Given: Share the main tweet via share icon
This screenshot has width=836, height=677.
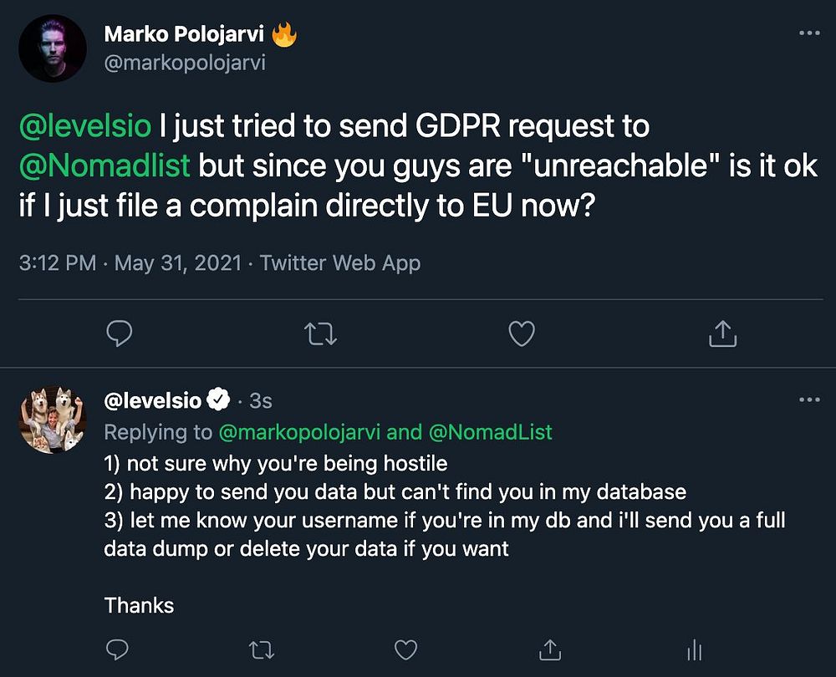Looking at the screenshot, I should point(722,334).
